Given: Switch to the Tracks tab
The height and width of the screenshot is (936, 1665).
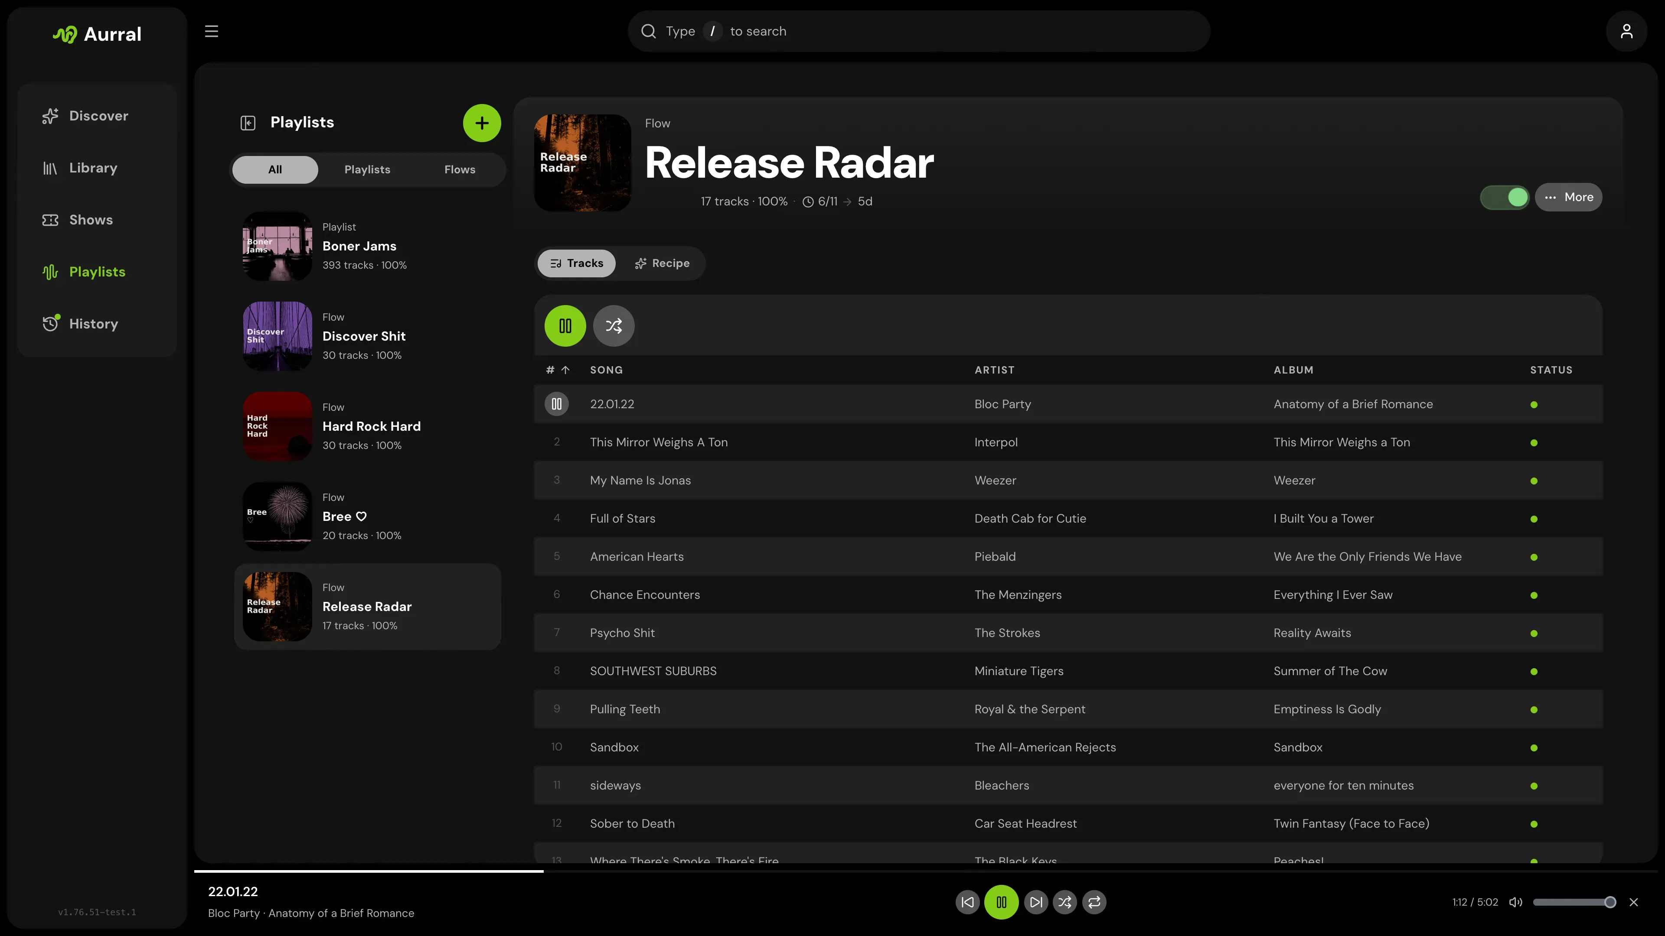Looking at the screenshot, I should (x=576, y=263).
